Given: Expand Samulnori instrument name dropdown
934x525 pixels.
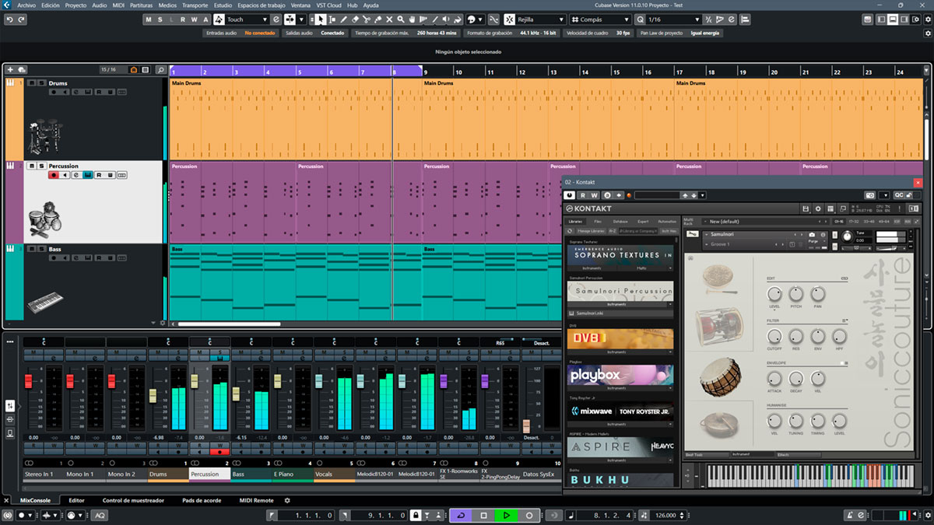Looking at the screenshot, I should tap(707, 234).
